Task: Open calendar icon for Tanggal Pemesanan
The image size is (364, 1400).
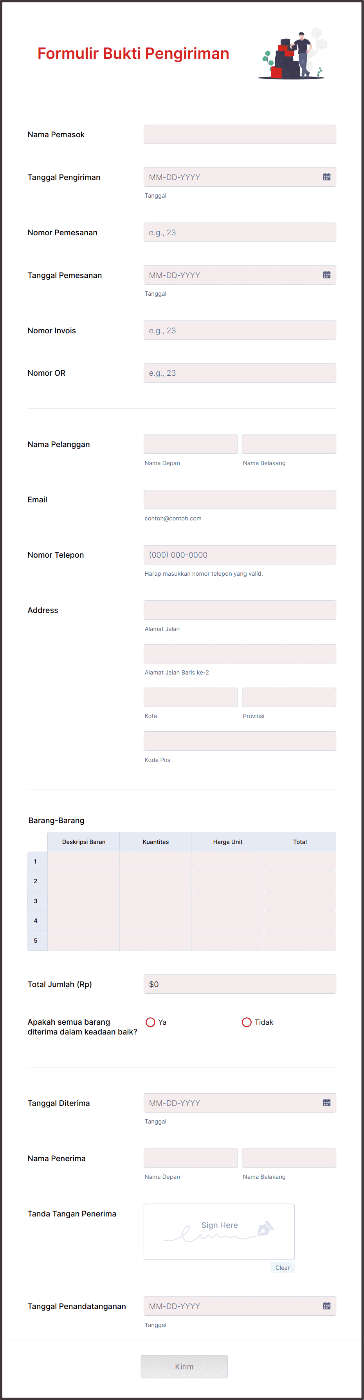Action: [326, 275]
